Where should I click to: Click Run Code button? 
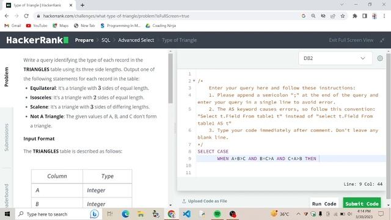[x=324, y=204]
